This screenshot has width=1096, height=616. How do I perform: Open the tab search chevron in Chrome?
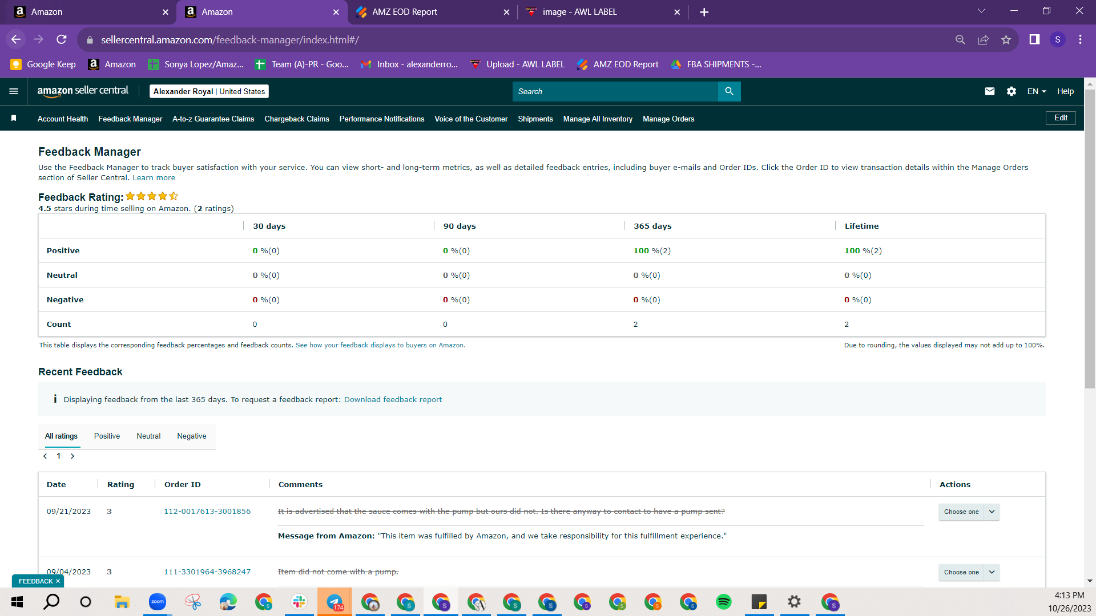click(x=982, y=11)
